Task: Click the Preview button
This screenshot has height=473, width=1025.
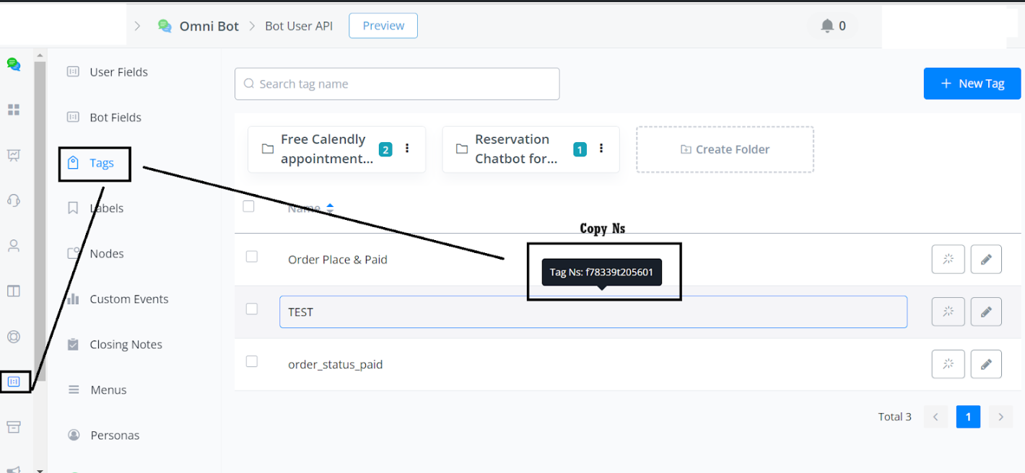Action: [x=383, y=26]
